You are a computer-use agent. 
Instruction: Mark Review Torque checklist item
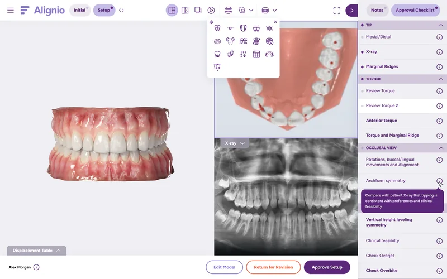(x=362, y=91)
